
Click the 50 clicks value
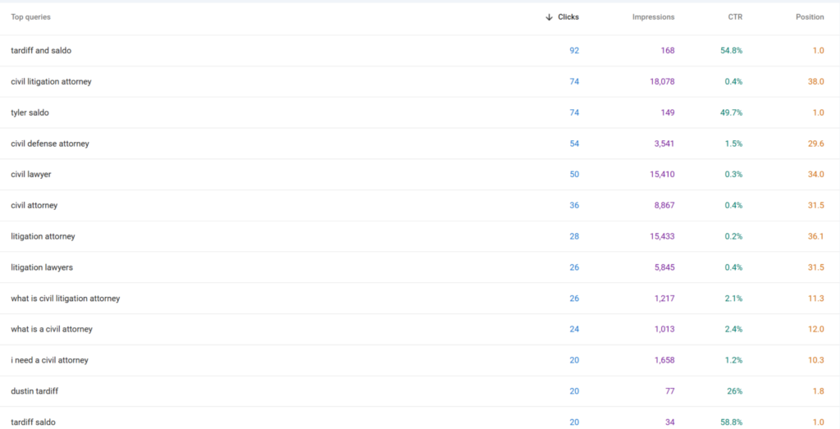tap(573, 175)
